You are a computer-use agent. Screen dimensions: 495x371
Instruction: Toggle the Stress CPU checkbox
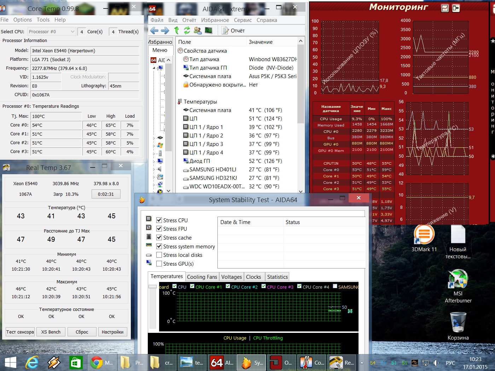pyautogui.click(x=159, y=220)
